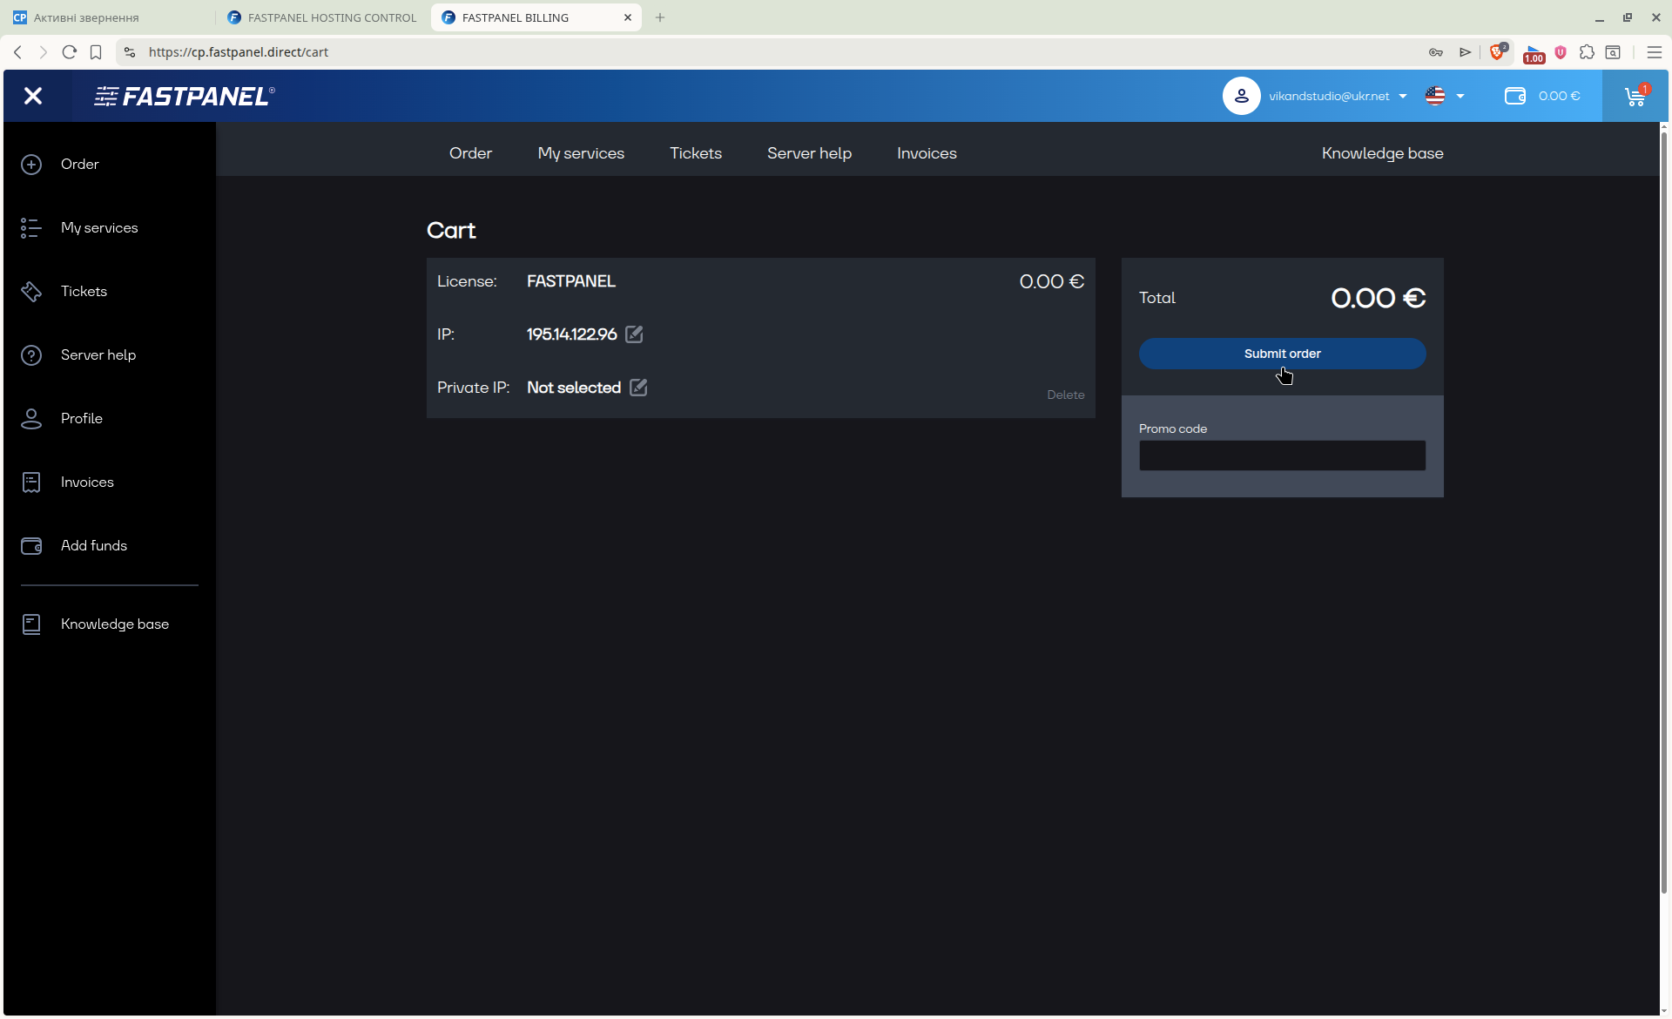Click vikandstudio@ukr.net account name
Image resolution: width=1672 pixels, height=1019 pixels.
pyautogui.click(x=1329, y=97)
